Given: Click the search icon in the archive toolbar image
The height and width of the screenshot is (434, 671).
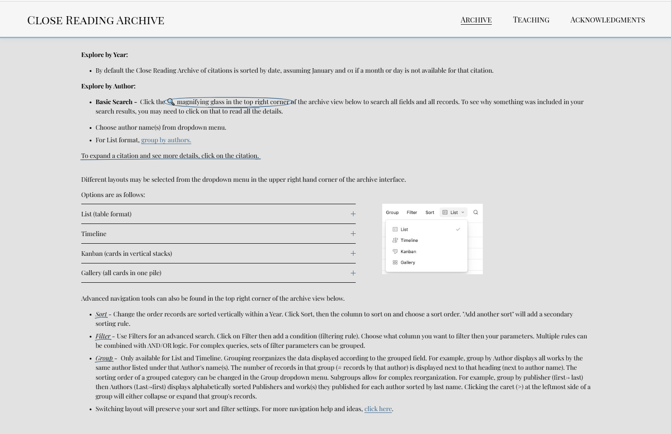Looking at the screenshot, I should [476, 212].
